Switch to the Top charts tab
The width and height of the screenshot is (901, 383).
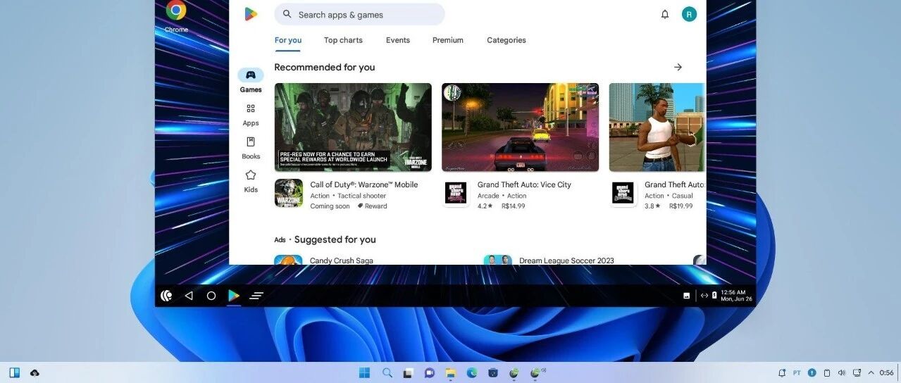pos(343,40)
